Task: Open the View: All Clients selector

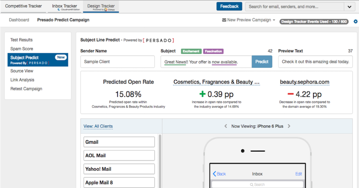Action: (x=98, y=126)
